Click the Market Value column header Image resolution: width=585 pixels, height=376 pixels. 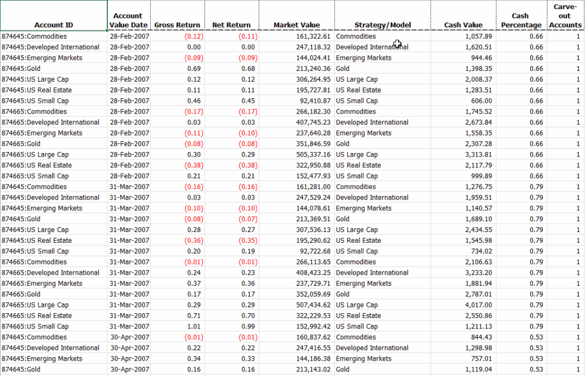coord(296,25)
